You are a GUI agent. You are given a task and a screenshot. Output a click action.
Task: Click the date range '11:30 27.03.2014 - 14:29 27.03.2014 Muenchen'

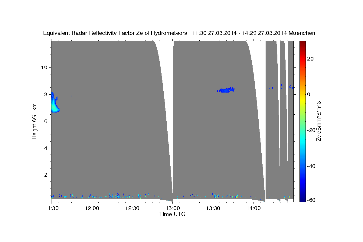coord(254,33)
